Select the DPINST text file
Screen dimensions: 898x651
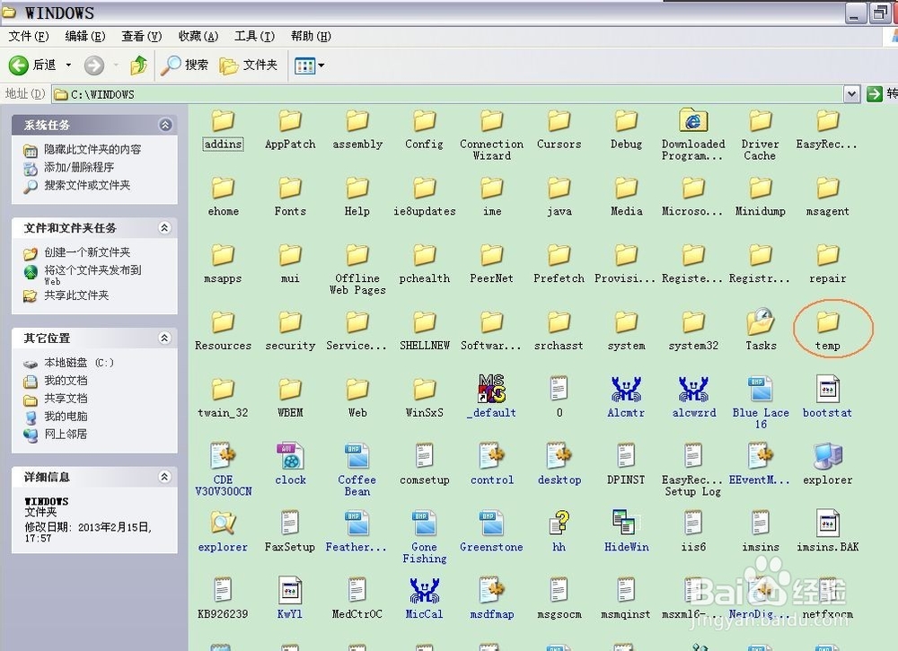[627, 465]
